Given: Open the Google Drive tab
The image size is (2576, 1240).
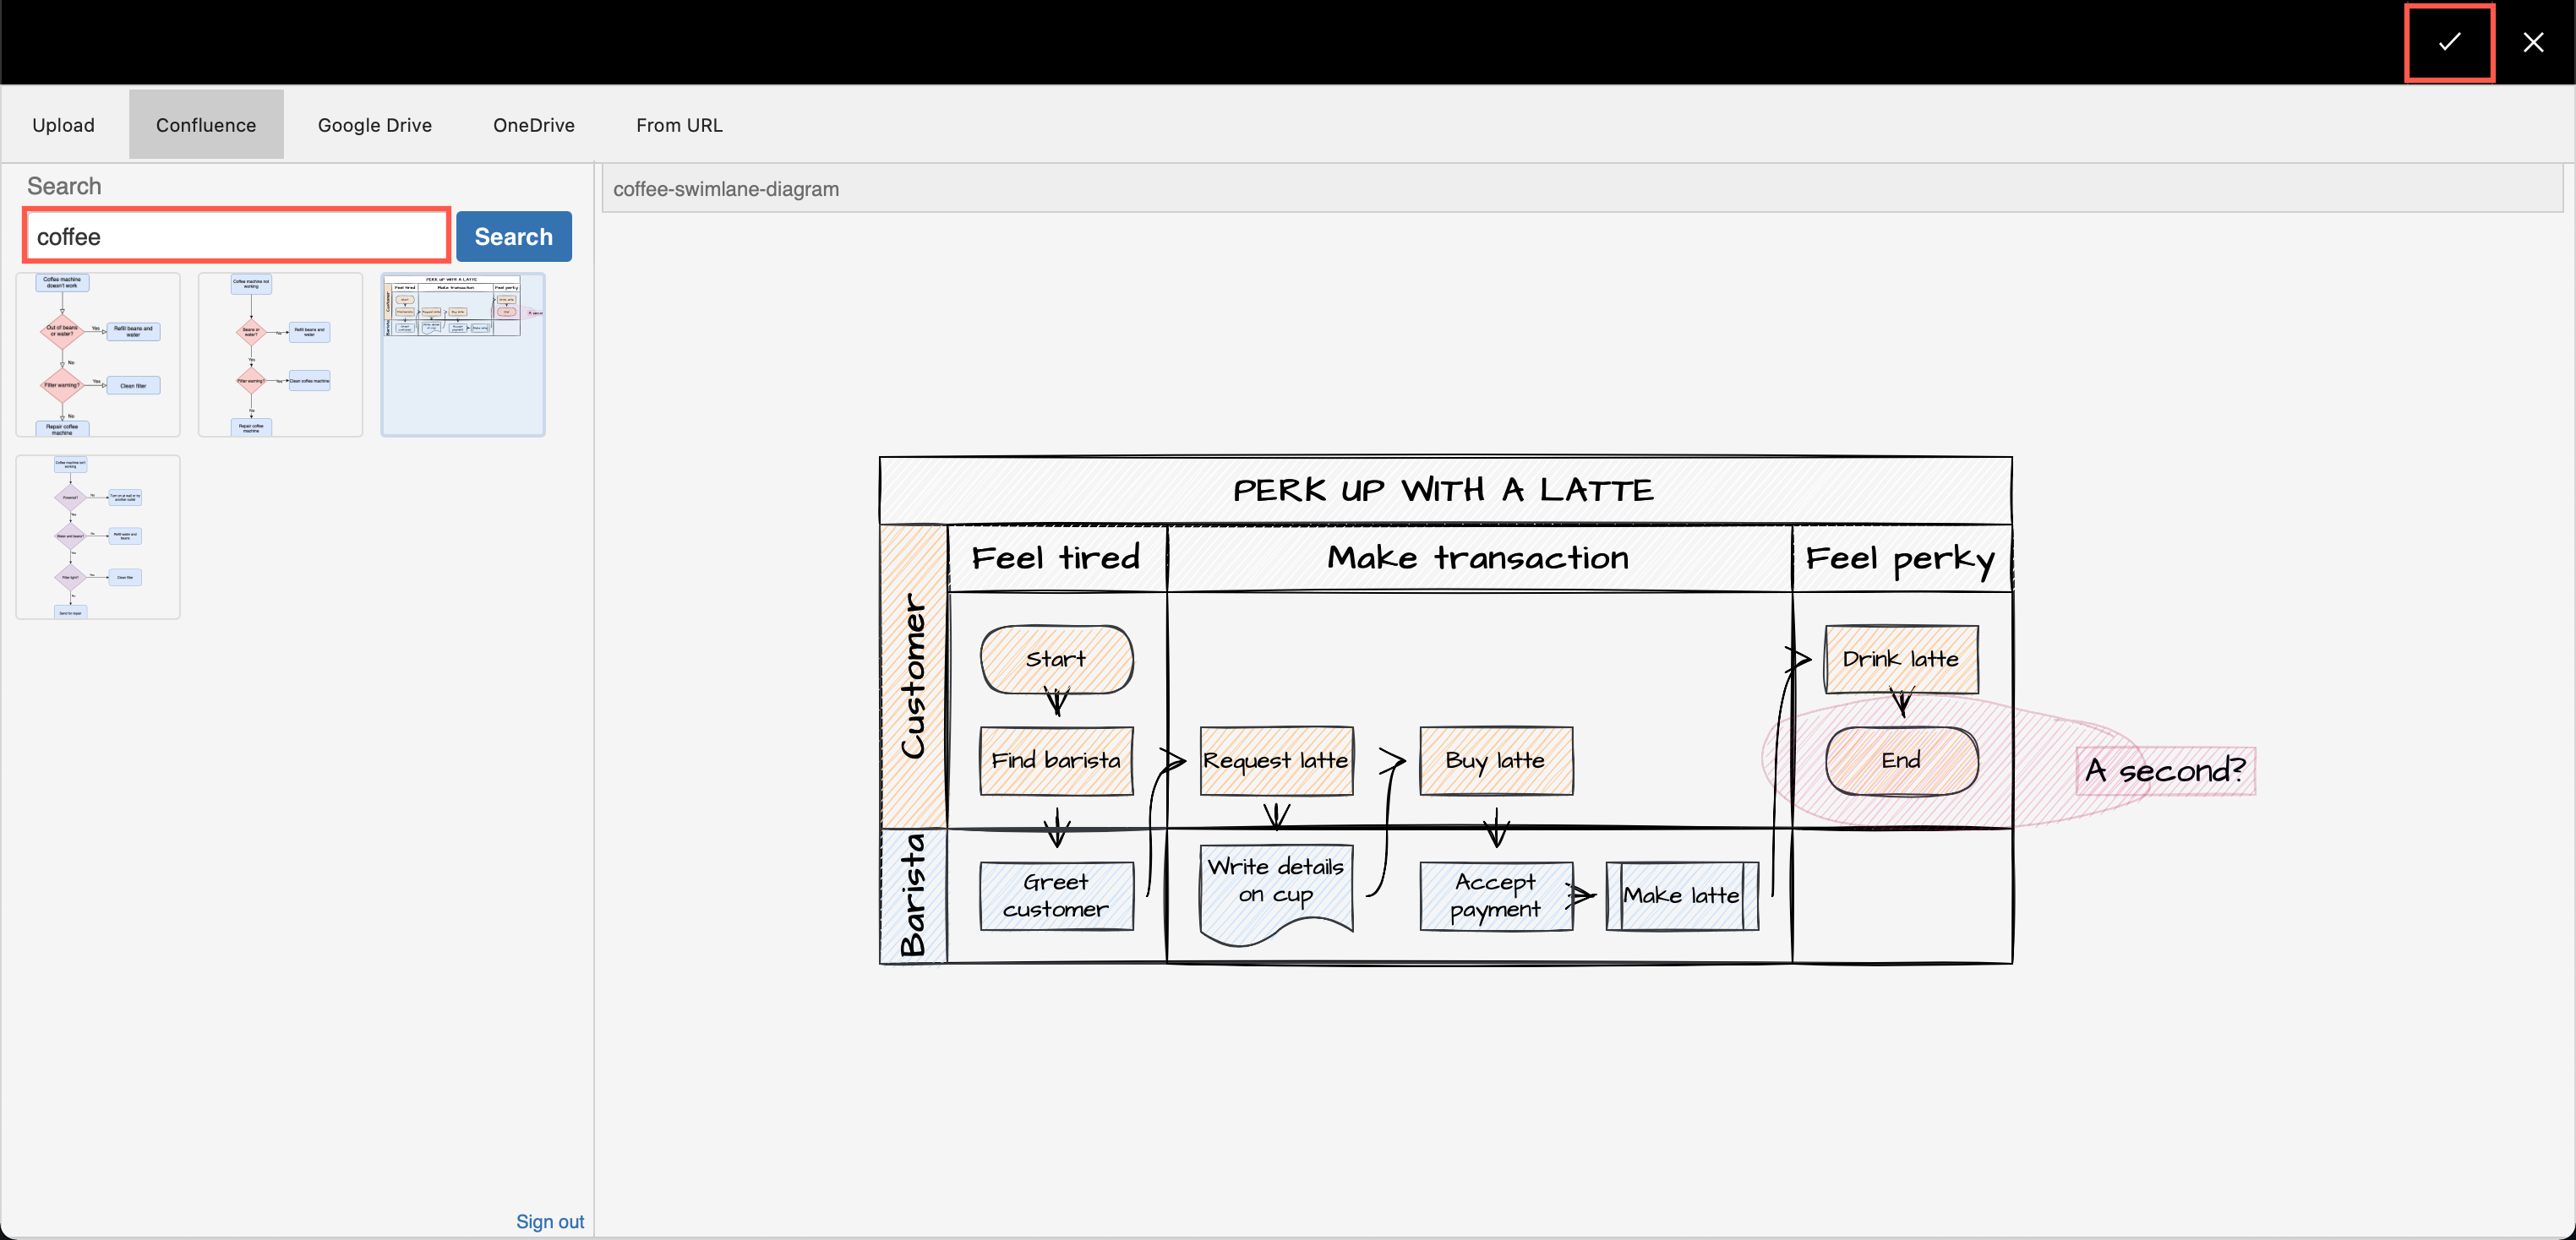Looking at the screenshot, I should (x=374, y=124).
